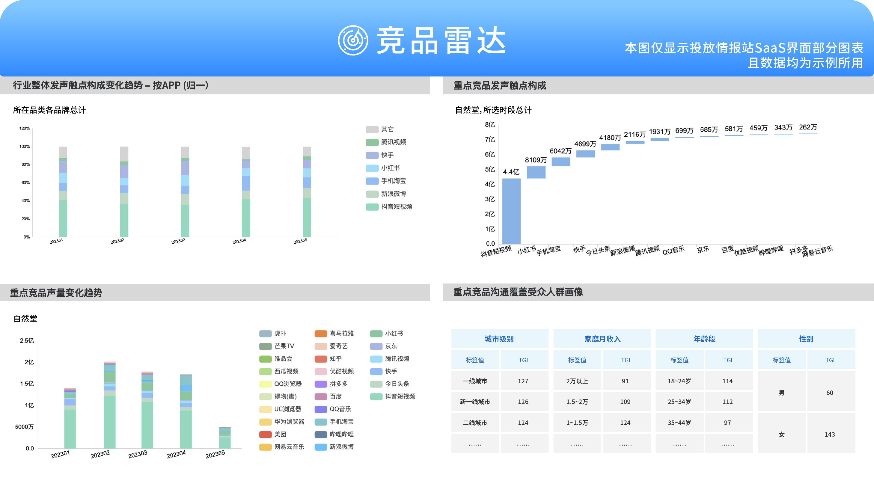Click the 1.5~2万 income cell
Image resolution: width=874 pixels, height=478 pixels.
pos(577,401)
